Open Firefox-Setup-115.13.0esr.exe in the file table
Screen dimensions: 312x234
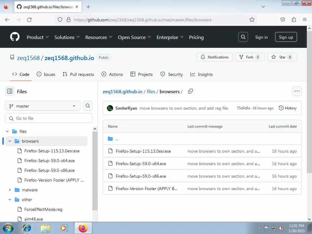click(143, 151)
